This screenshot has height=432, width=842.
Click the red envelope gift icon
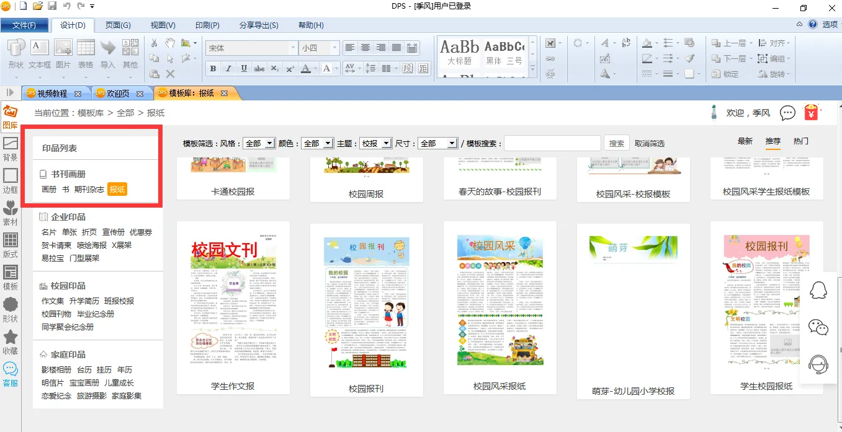point(811,113)
